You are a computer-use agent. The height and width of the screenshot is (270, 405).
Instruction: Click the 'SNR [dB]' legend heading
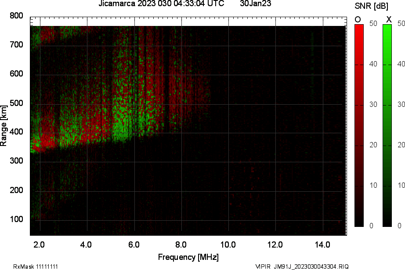click(x=372, y=6)
